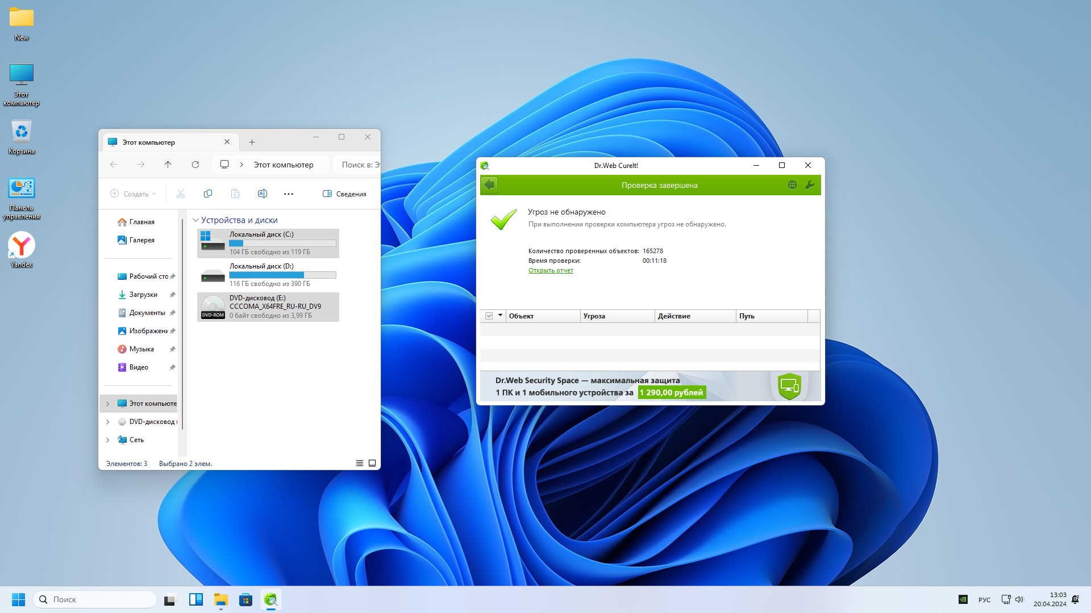Click the Refresh button in Explorer
The width and height of the screenshot is (1091, 613).
click(x=195, y=165)
